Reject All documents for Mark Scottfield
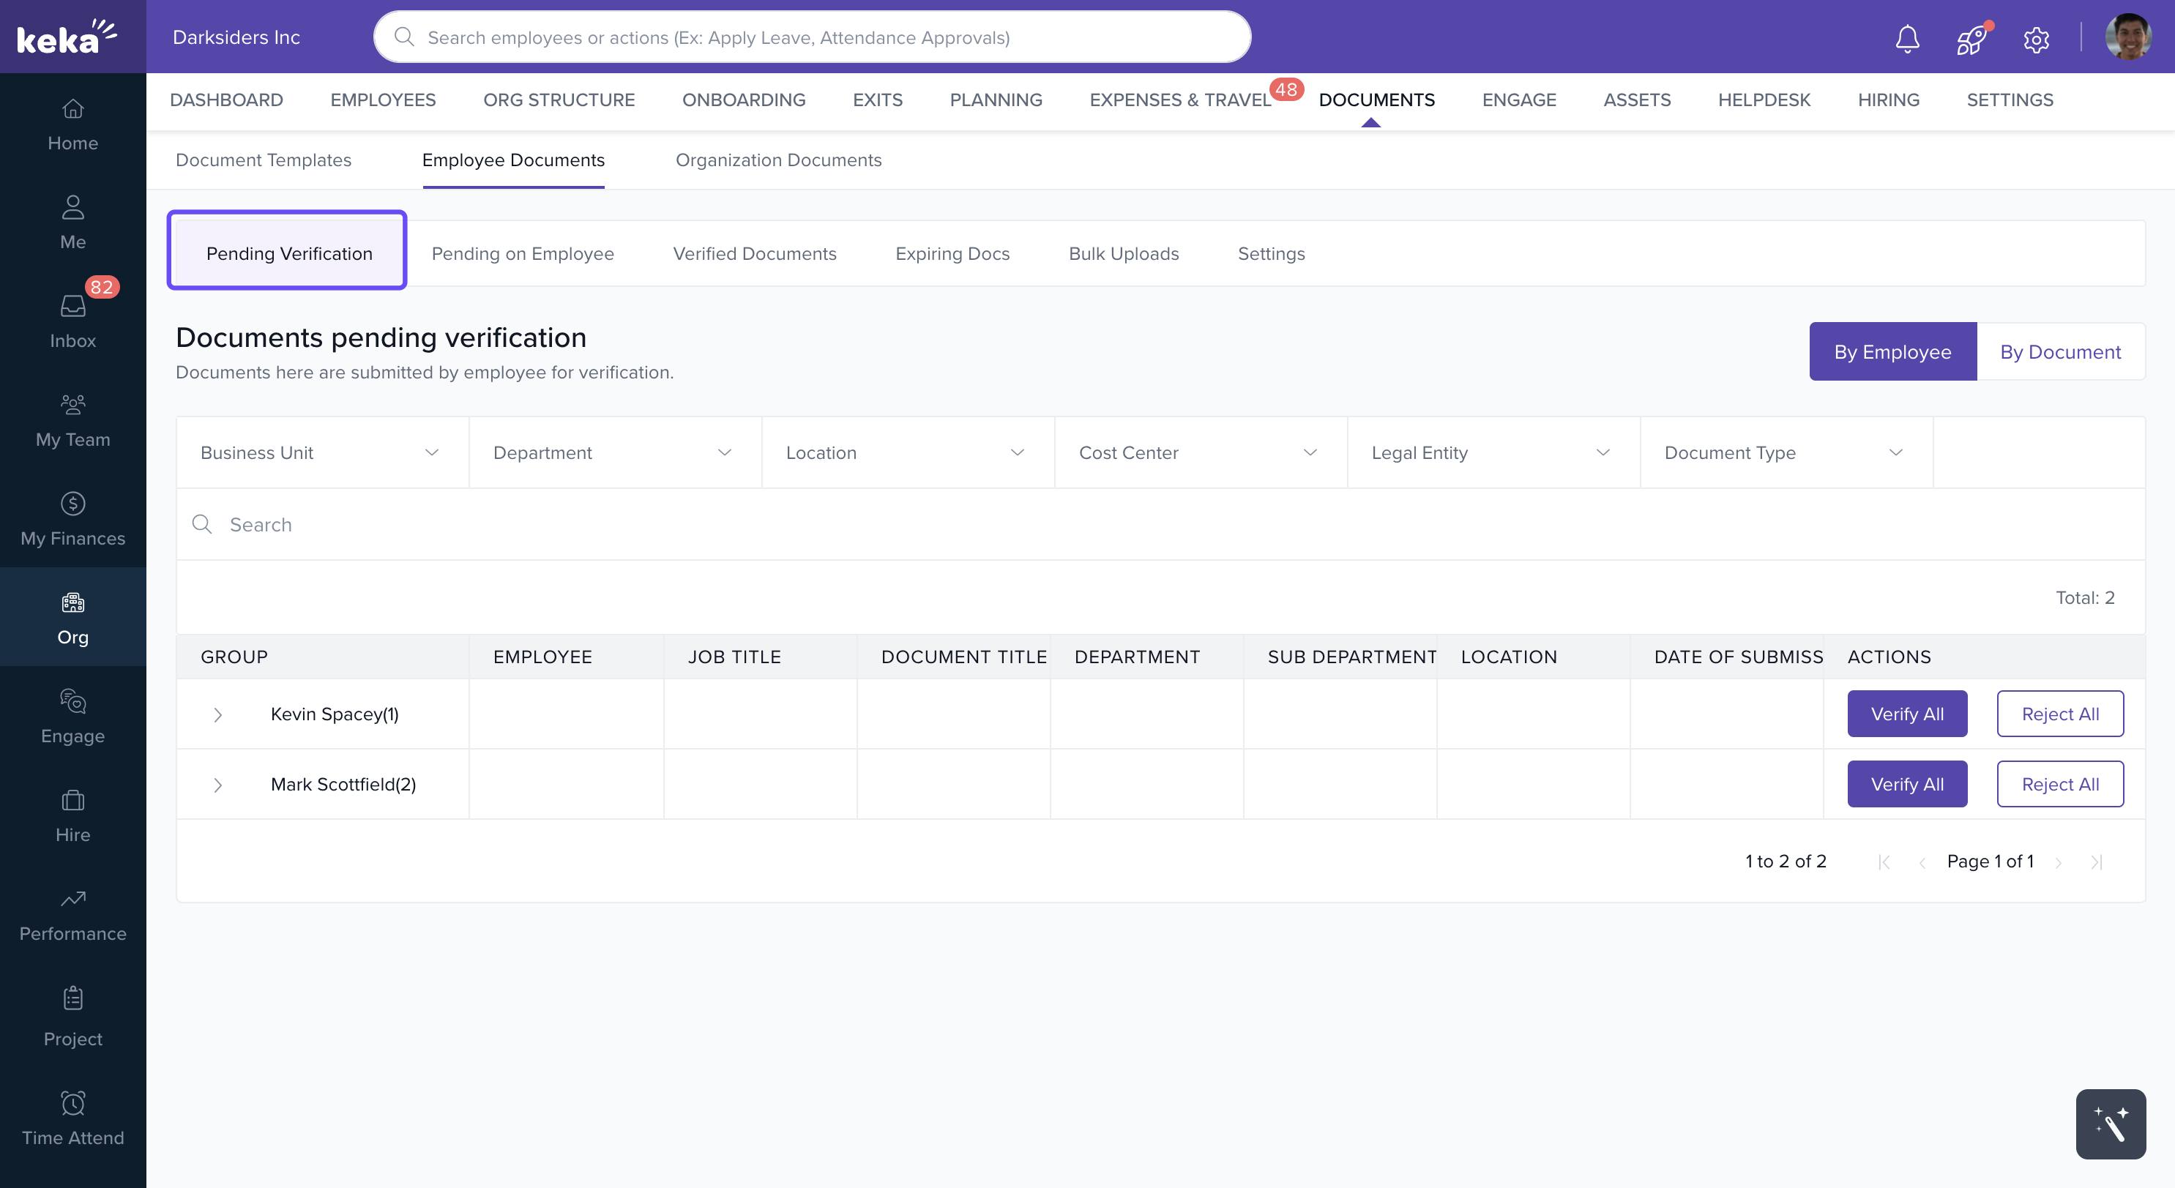The width and height of the screenshot is (2175, 1188). pyautogui.click(x=2059, y=783)
